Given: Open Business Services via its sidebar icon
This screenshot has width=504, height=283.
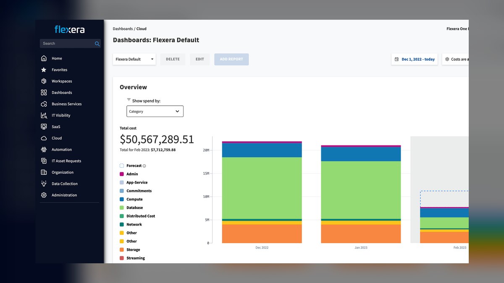Looking at the screenshot, I should [44, 104].
